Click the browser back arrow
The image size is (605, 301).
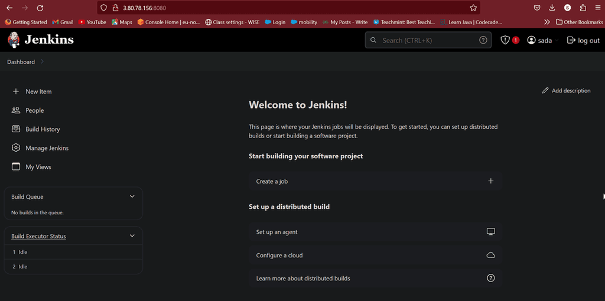[9, 8]
